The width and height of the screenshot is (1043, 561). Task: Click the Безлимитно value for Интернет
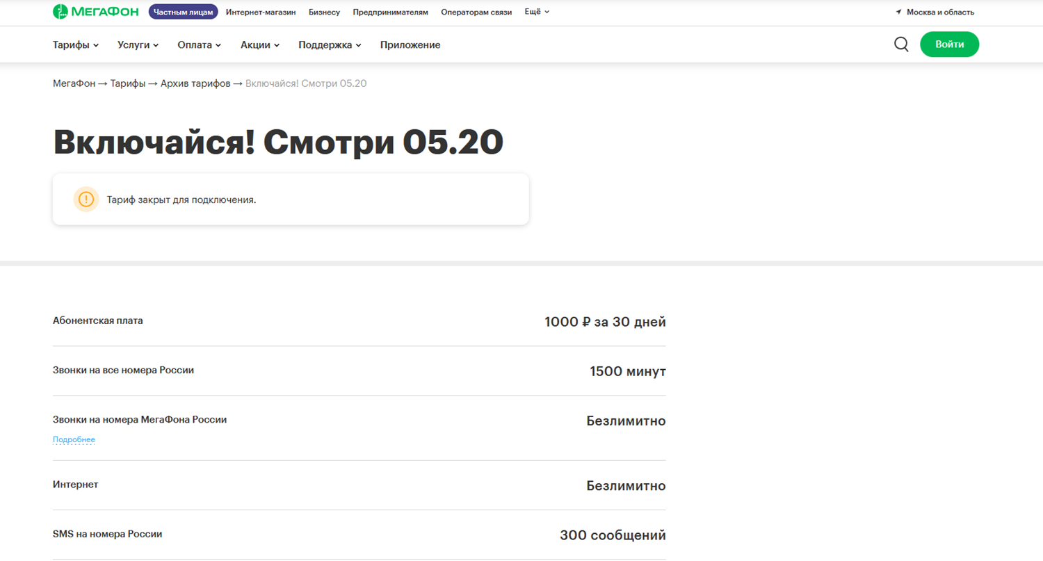626,486
